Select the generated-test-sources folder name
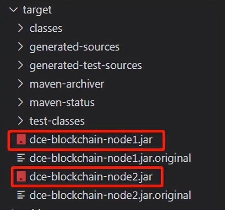This screenshot has width=225, height=210. (86, 66)
